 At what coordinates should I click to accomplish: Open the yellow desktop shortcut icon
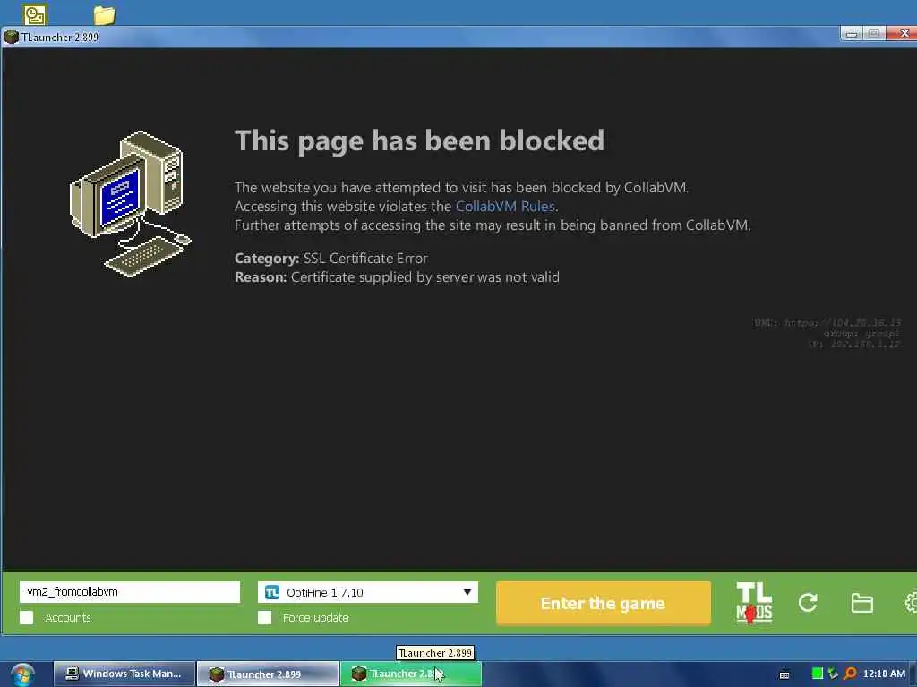click(35, 14)
